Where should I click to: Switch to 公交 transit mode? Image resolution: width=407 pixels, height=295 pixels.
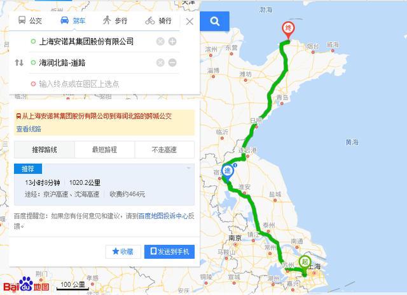[x=30, y=20]
